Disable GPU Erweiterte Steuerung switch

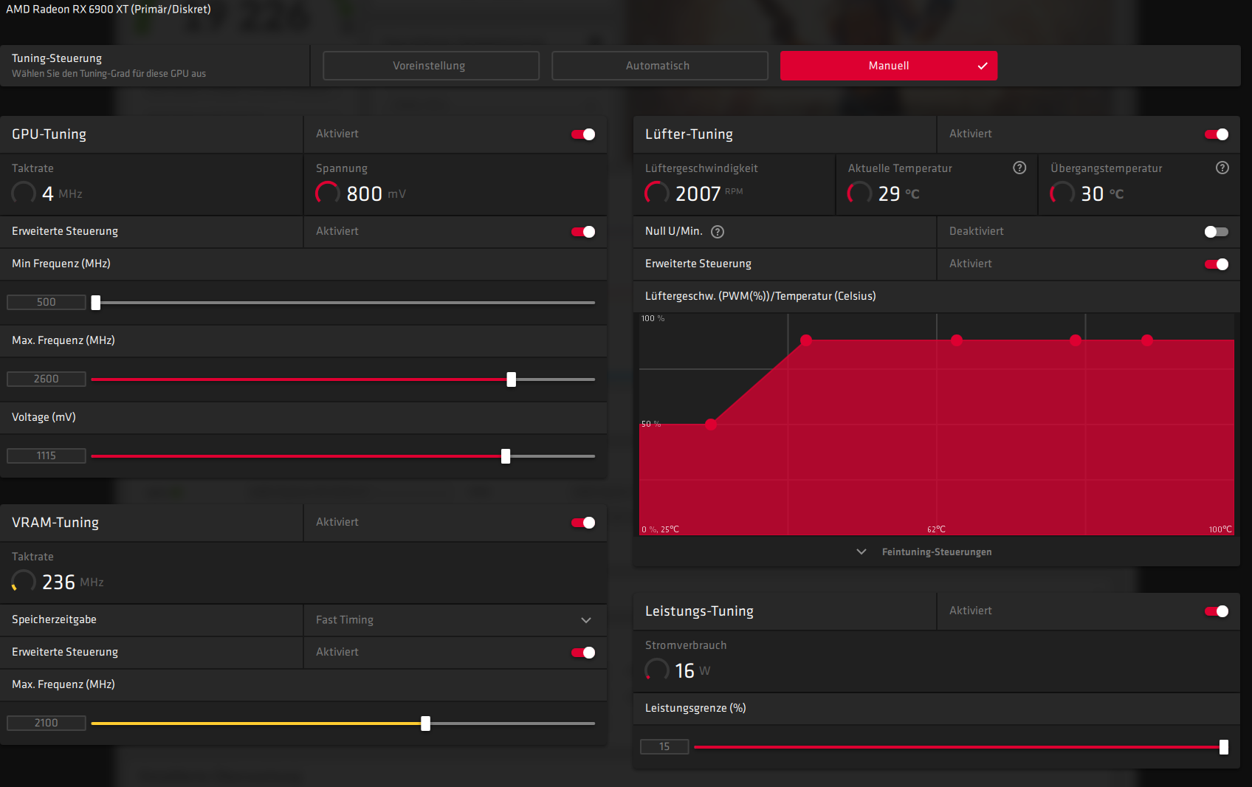583,232
